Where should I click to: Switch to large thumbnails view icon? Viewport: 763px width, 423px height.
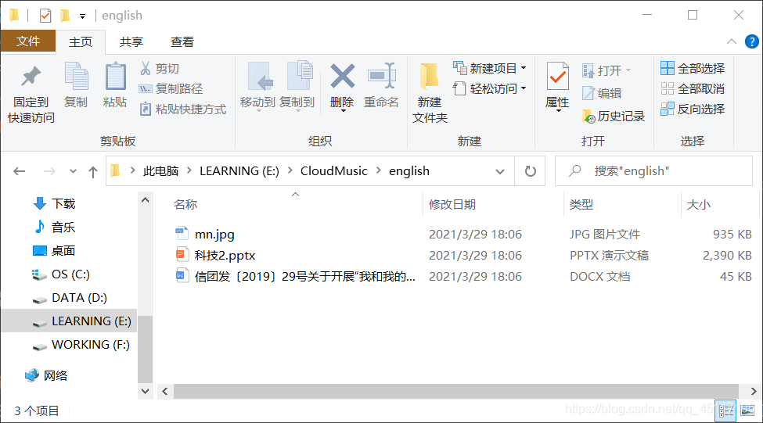[x=747, y=410]
